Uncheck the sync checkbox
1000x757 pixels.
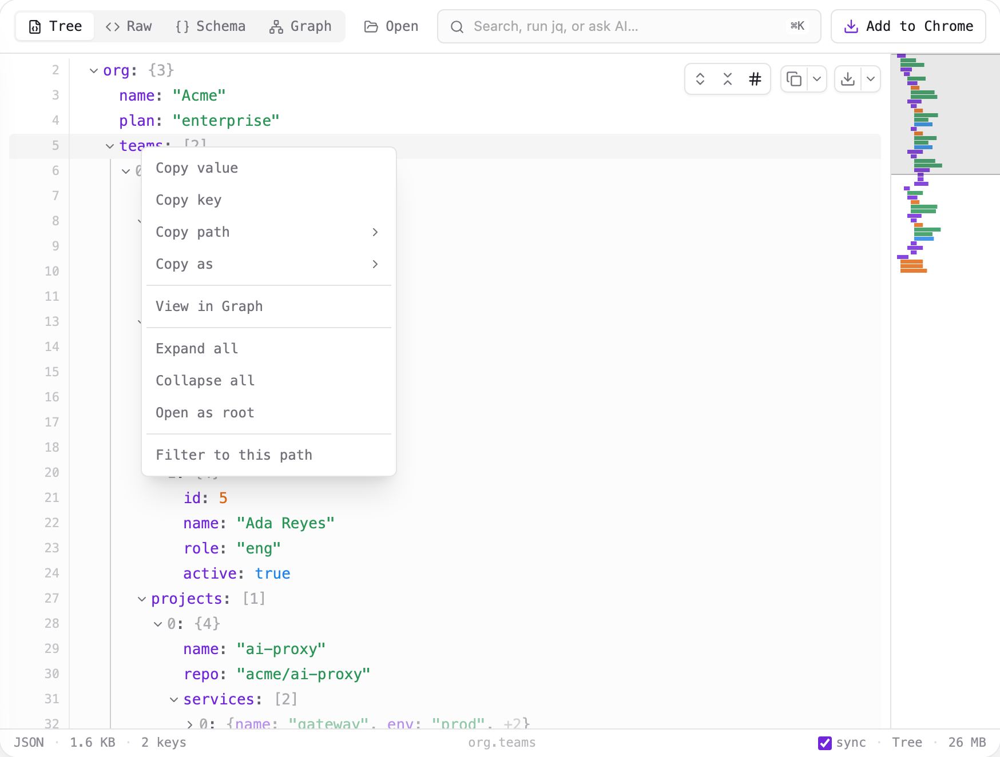click(824, 743)
